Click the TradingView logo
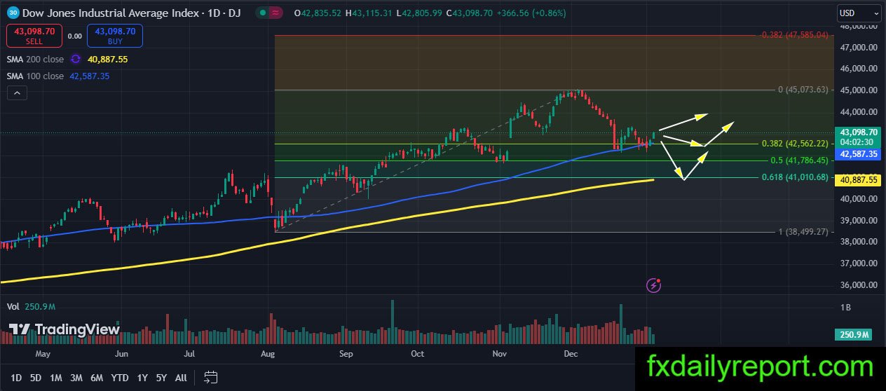 64,329
